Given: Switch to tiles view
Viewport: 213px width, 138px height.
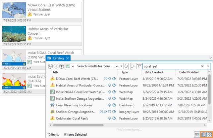Looking at the screenshot, I should pyautogui.click(x=209, y=134).
